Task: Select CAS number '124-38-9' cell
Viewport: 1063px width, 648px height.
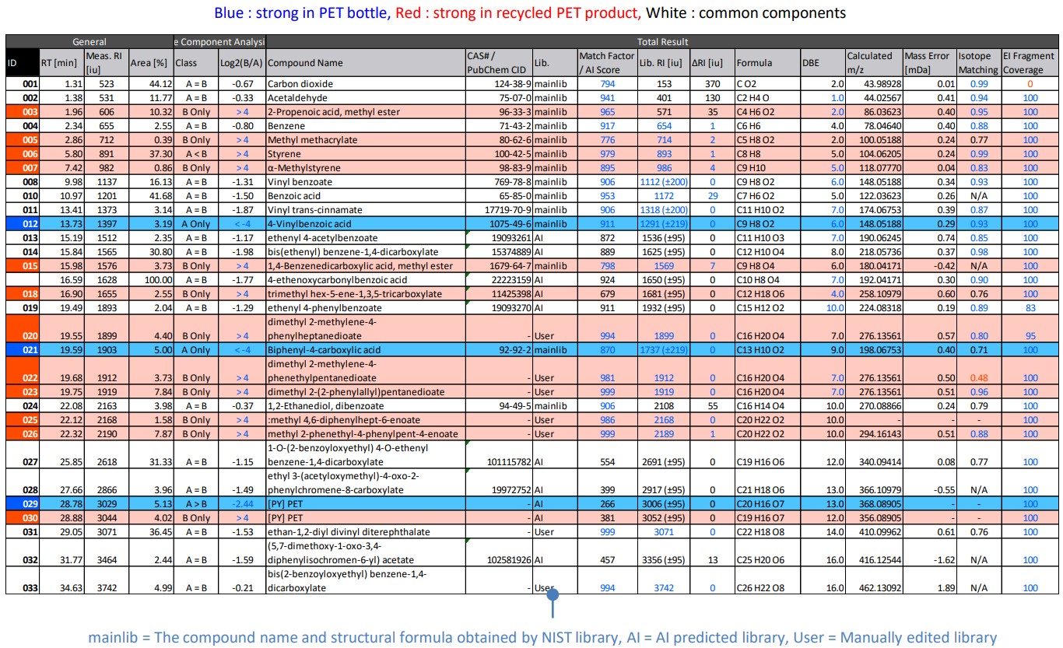Action: click(498, 84)
